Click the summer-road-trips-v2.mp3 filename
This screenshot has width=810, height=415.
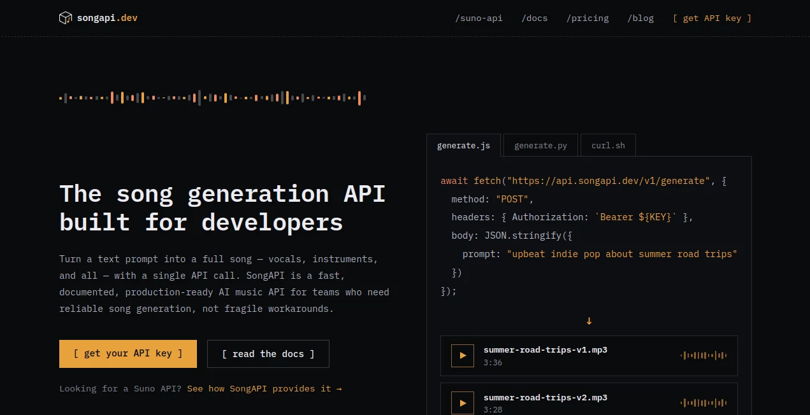[546, 397]
